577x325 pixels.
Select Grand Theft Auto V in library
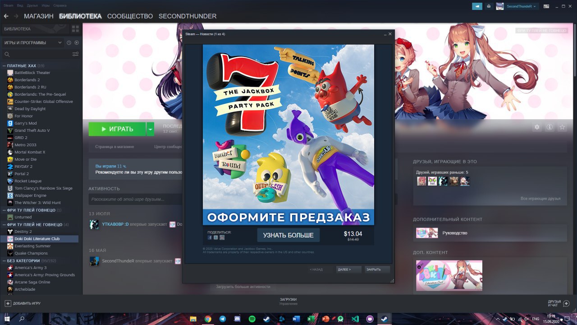32,130
